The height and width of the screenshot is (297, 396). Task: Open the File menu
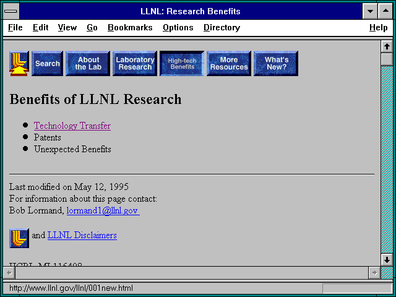[15, 27]
